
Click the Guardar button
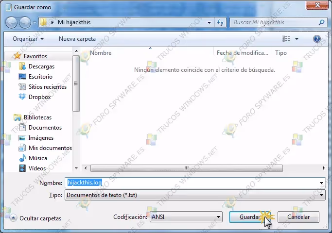[x=250, y=217]
